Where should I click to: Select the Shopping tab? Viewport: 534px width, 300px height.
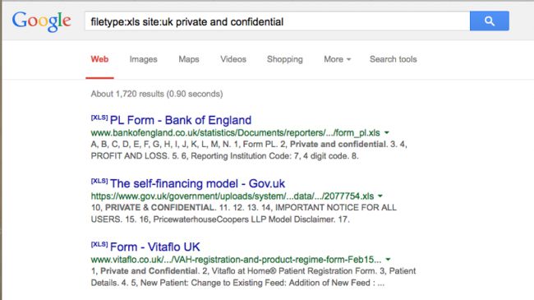point(285,59)
